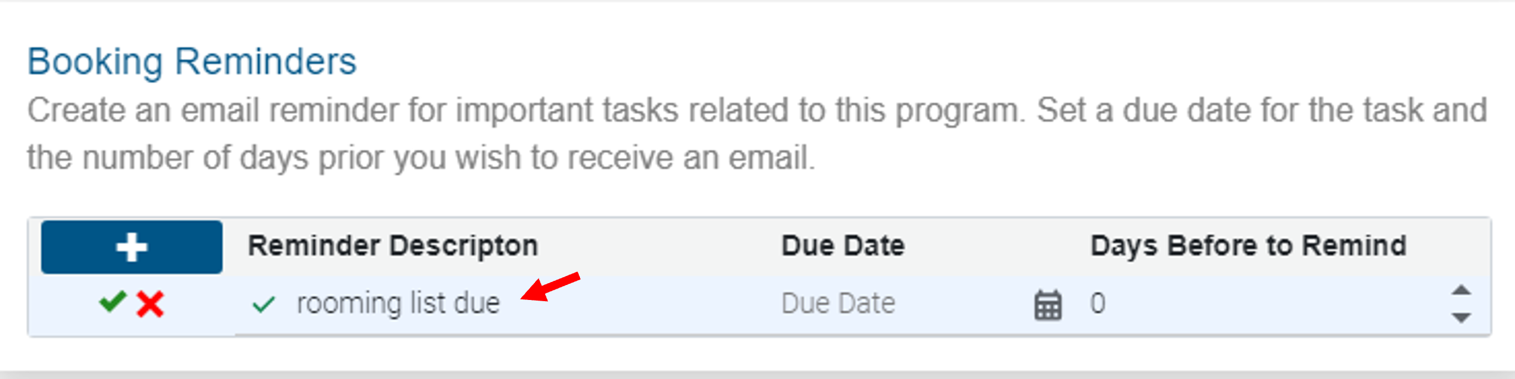Click the Reminder Descripton column header
The width and height of the screenshot is (1515, 379).
(393, 244)
